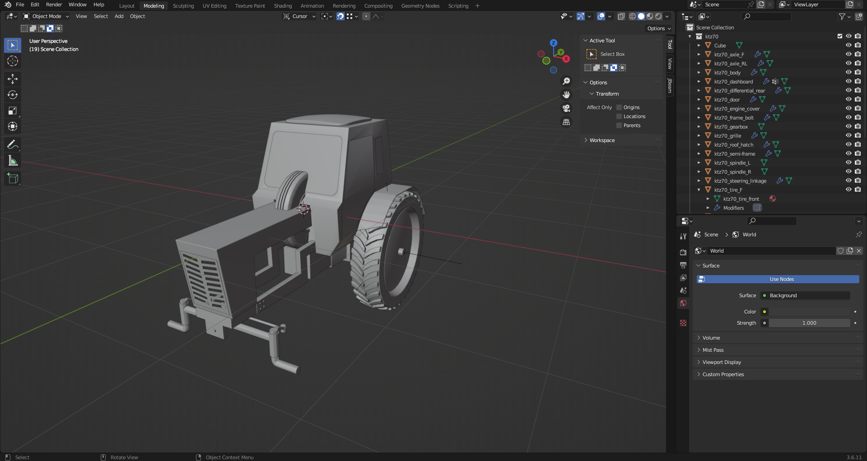
Task: Enable the Origins checkbox
Action: coord(619,107)
